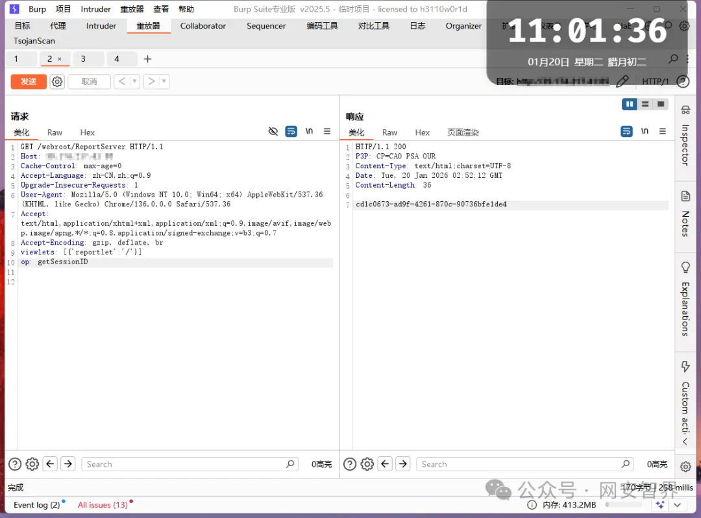
Task: Open side panel settings gear at bottom
Action: click(x=685, y=467)
